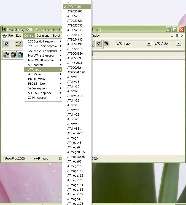Select the ATtiny45 device
The height and width of the screenshot is (205, 186).
(77, 105)
